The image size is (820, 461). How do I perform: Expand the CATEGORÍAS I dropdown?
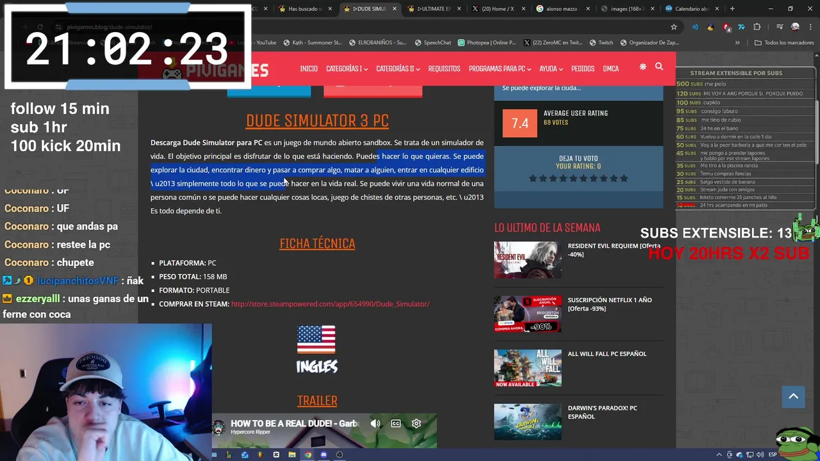coord(347,69)
